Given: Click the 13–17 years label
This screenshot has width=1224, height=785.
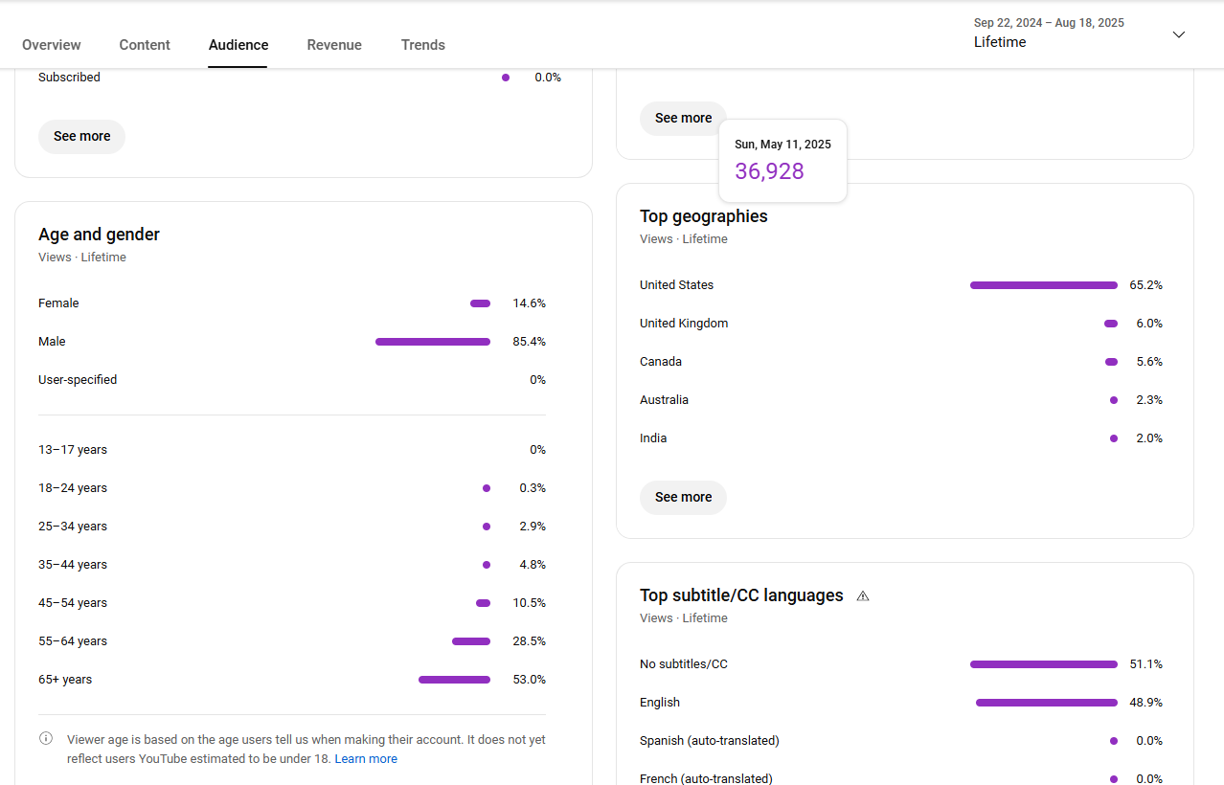Looking at the screenshot, I should (73, 450).
